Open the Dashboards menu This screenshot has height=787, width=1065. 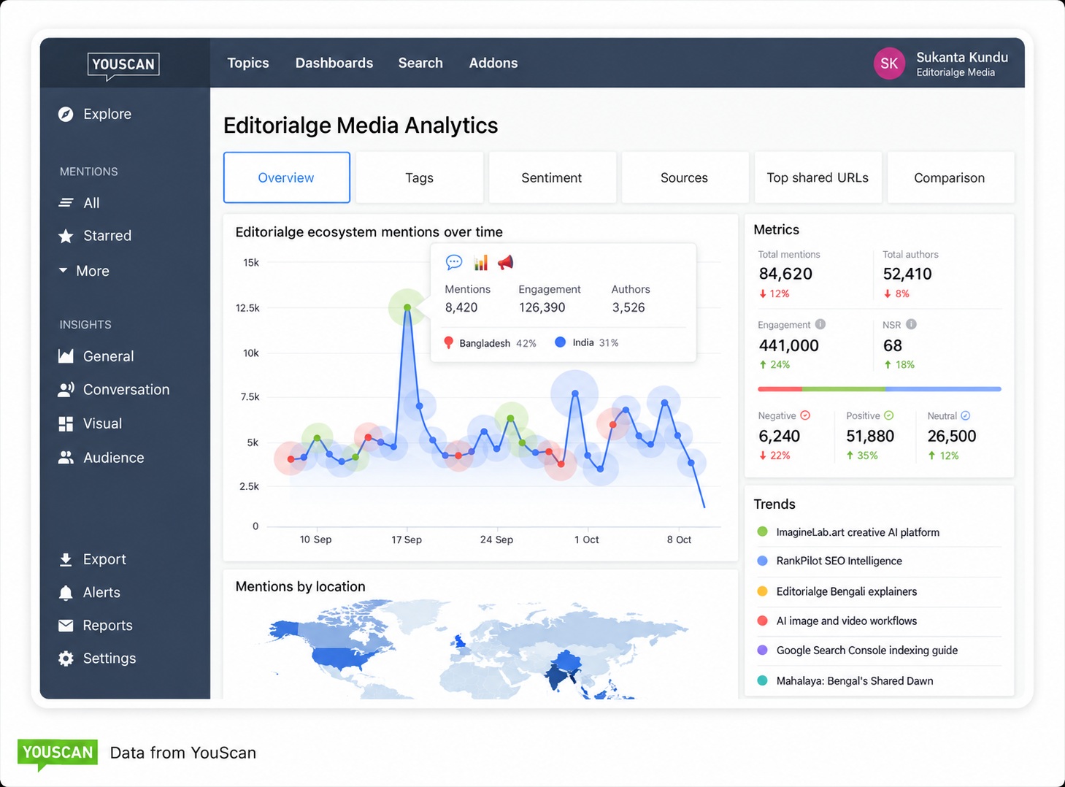tap(334, 63)
